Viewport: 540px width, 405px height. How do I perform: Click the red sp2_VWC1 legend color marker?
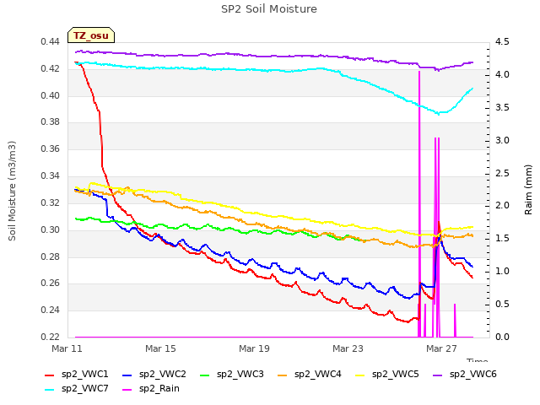click(x=50, y=375)
